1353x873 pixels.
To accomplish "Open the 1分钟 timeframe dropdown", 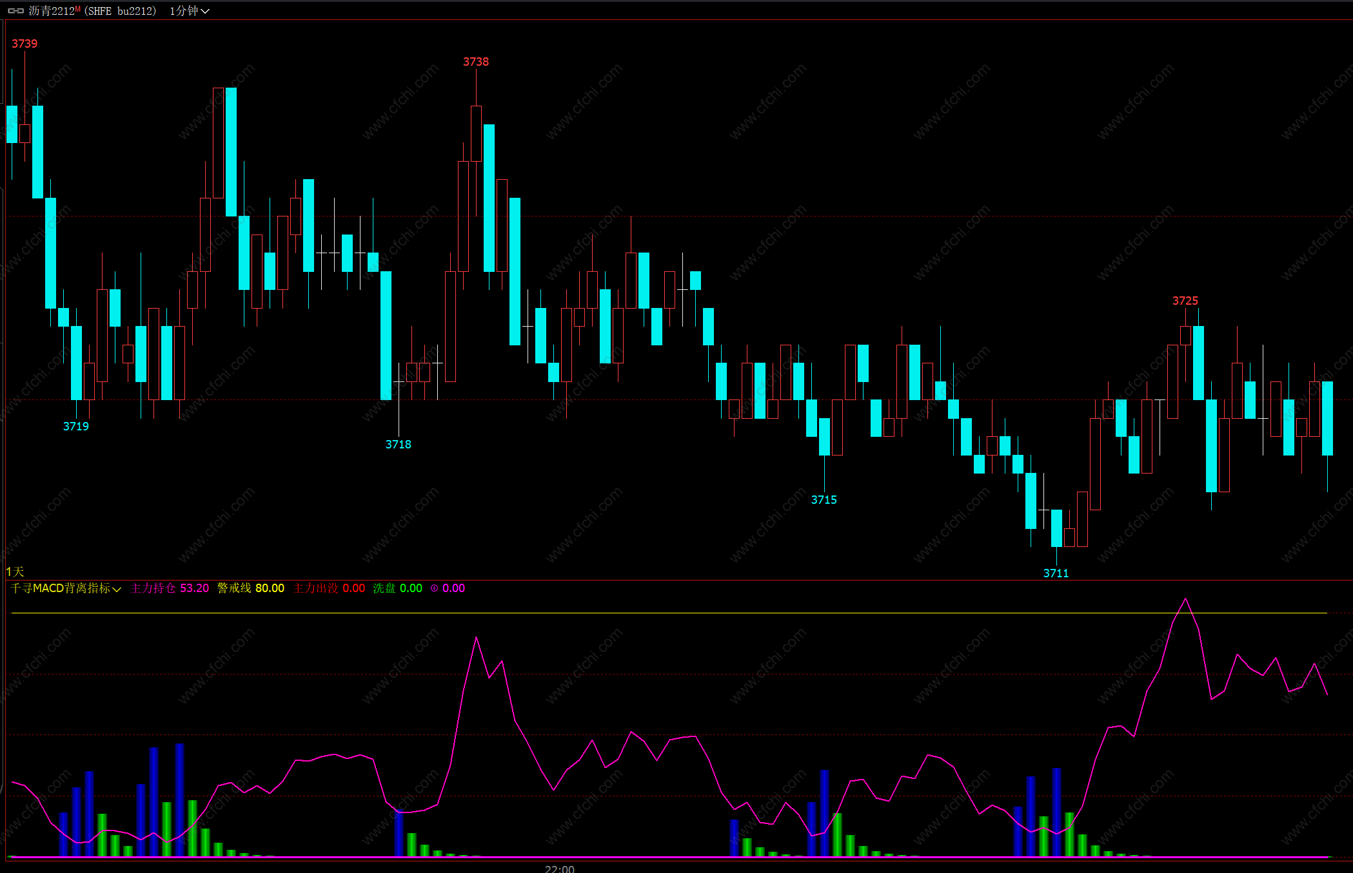I will (189, 11).
